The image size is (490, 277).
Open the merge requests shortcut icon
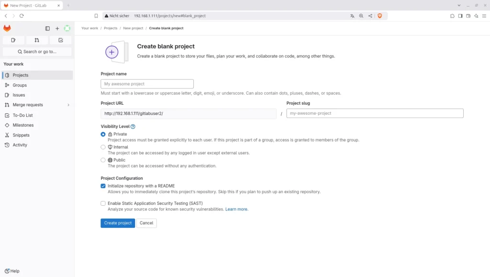37,40
